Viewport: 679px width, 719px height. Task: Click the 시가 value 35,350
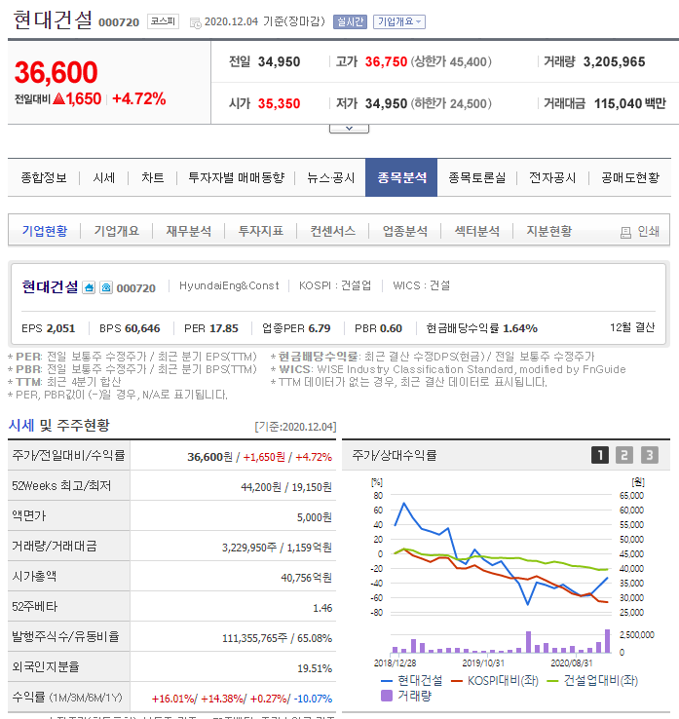pyautogui.click(x=279, y=103)
